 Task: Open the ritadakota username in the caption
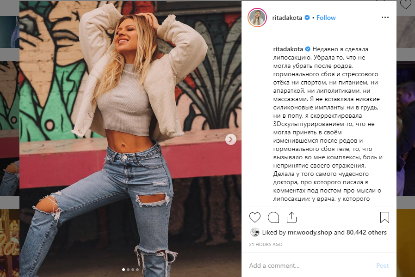(288, 49)
